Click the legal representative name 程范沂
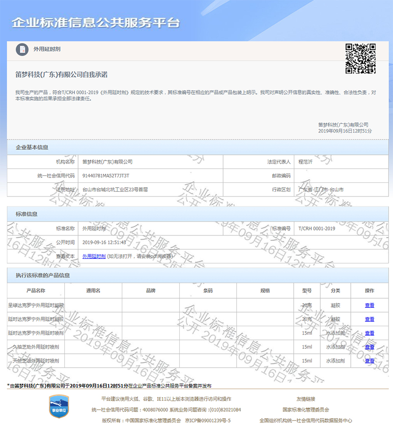 click(305, 162)
